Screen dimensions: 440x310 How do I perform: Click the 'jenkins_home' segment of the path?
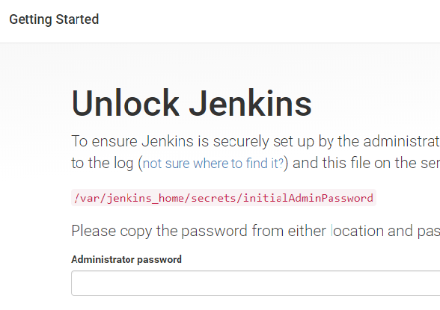[145, 198]
